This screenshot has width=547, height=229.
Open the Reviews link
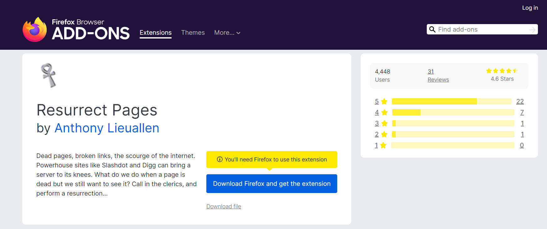coord(438,80)
